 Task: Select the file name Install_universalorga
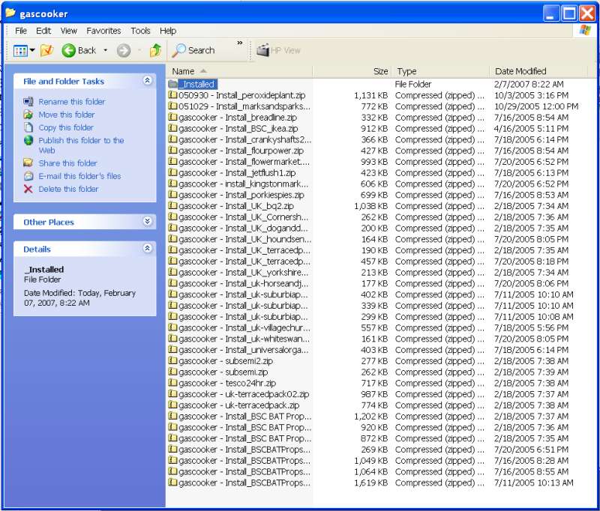point(243,350)
